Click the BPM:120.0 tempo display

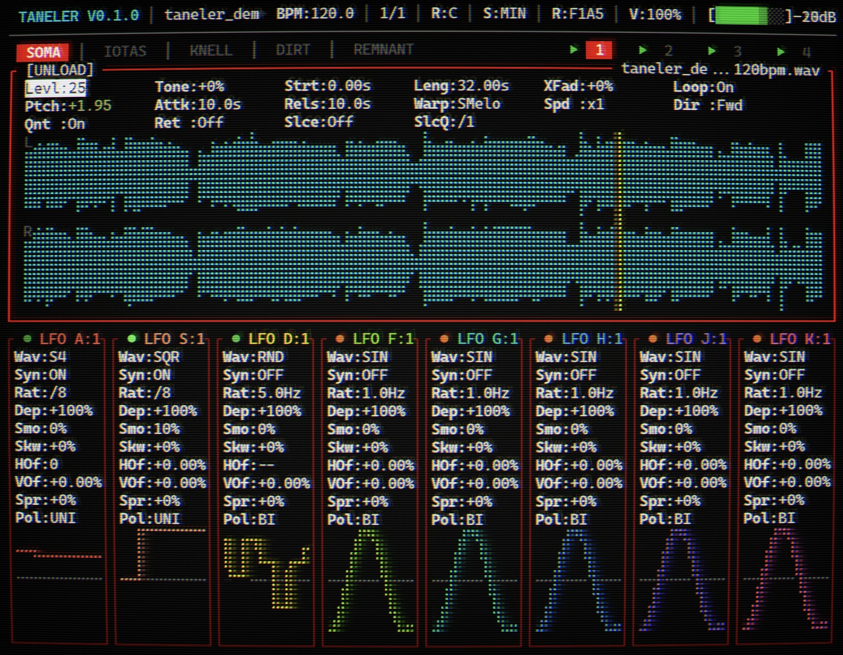click(315, 13)
